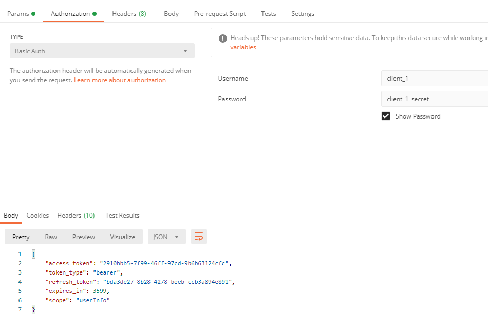This screenshot has width=488, height=333.
Task: Open the Test Results tab
Action: [122, 216]
